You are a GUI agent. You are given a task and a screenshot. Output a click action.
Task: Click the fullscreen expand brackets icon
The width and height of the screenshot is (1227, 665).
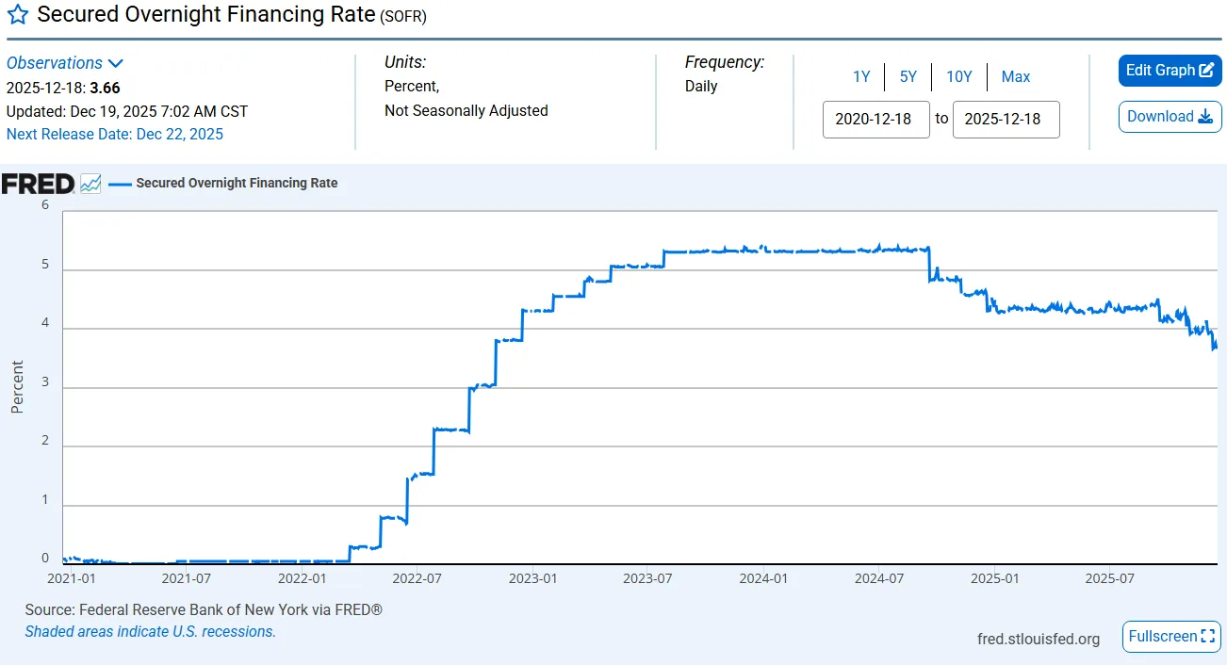1208,637
